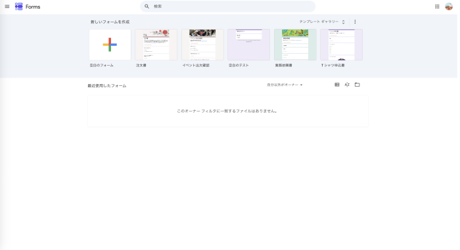Open the 自分以外がオーナー owner filter dropdown
The width and height of the screenshot is (460, 250).
pos(285,85)
